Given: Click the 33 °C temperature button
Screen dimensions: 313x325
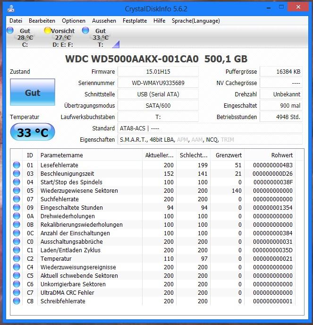Looking at the screenshot, I should pos(33,132).
